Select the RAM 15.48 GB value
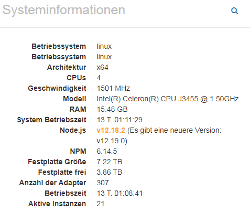 tap(112, 109)
